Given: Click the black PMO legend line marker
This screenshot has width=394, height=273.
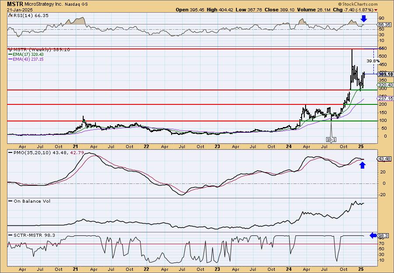Looking at the screenshot, I should [11, 152].
